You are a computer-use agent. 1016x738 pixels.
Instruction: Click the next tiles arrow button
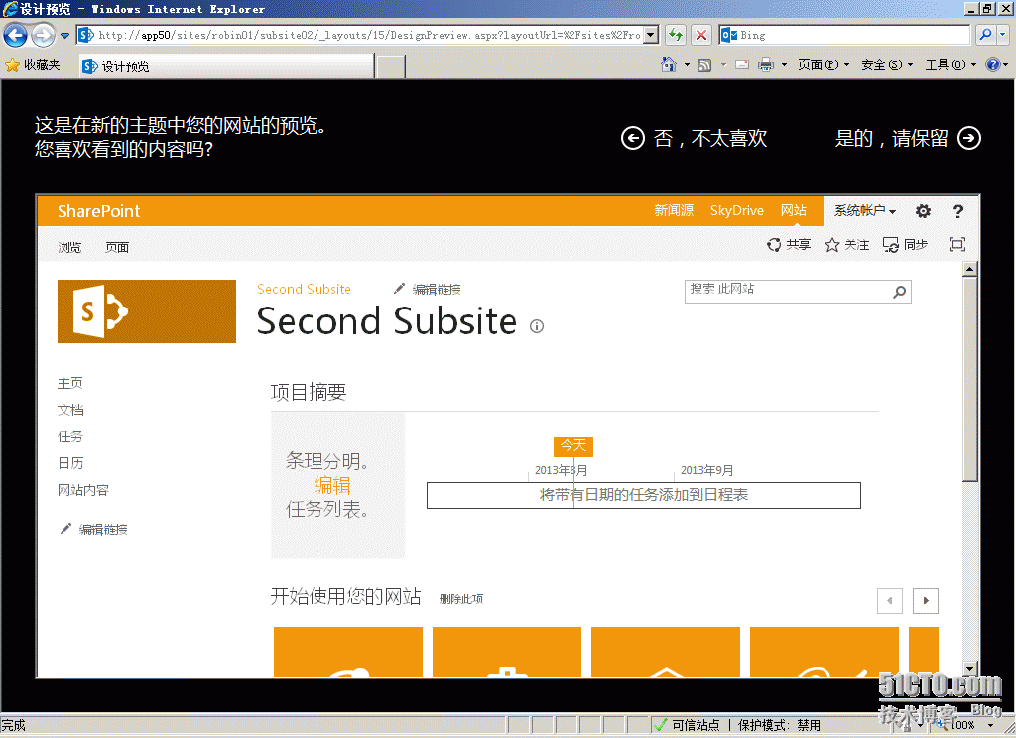tap(926, 601)
